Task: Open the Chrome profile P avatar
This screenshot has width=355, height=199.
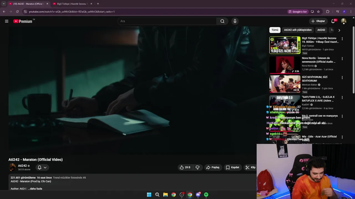Action: (344, 12)
